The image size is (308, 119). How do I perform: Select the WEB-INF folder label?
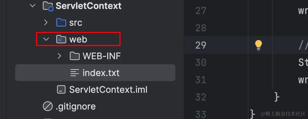pos(101,56)
